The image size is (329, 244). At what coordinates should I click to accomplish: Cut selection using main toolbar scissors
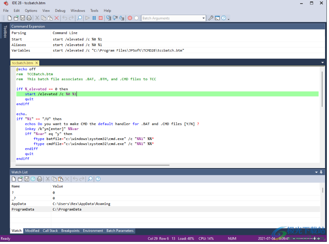[x=37, y=18]
